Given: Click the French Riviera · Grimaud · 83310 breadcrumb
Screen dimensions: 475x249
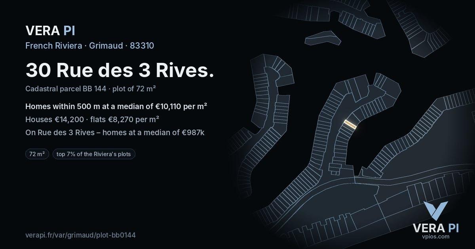Looking at the screenshot, I should click(x=90, y=45).
